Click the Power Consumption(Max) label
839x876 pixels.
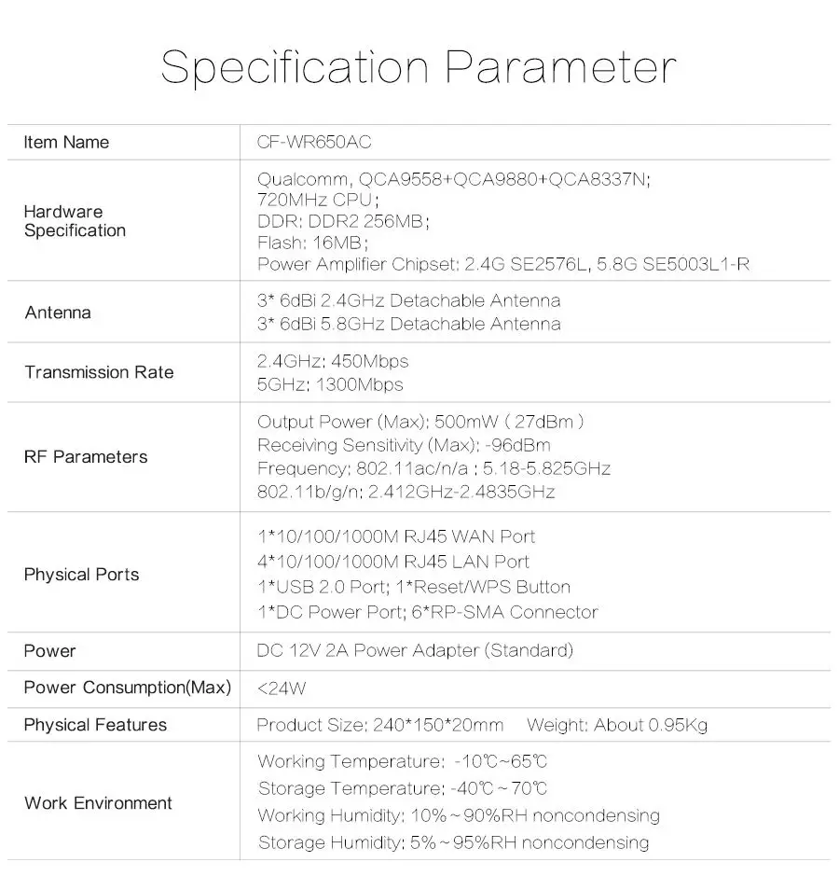(x=128, y=688)
